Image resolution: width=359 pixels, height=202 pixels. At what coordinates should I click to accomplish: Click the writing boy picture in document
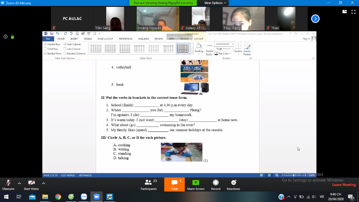pos(182,152)
